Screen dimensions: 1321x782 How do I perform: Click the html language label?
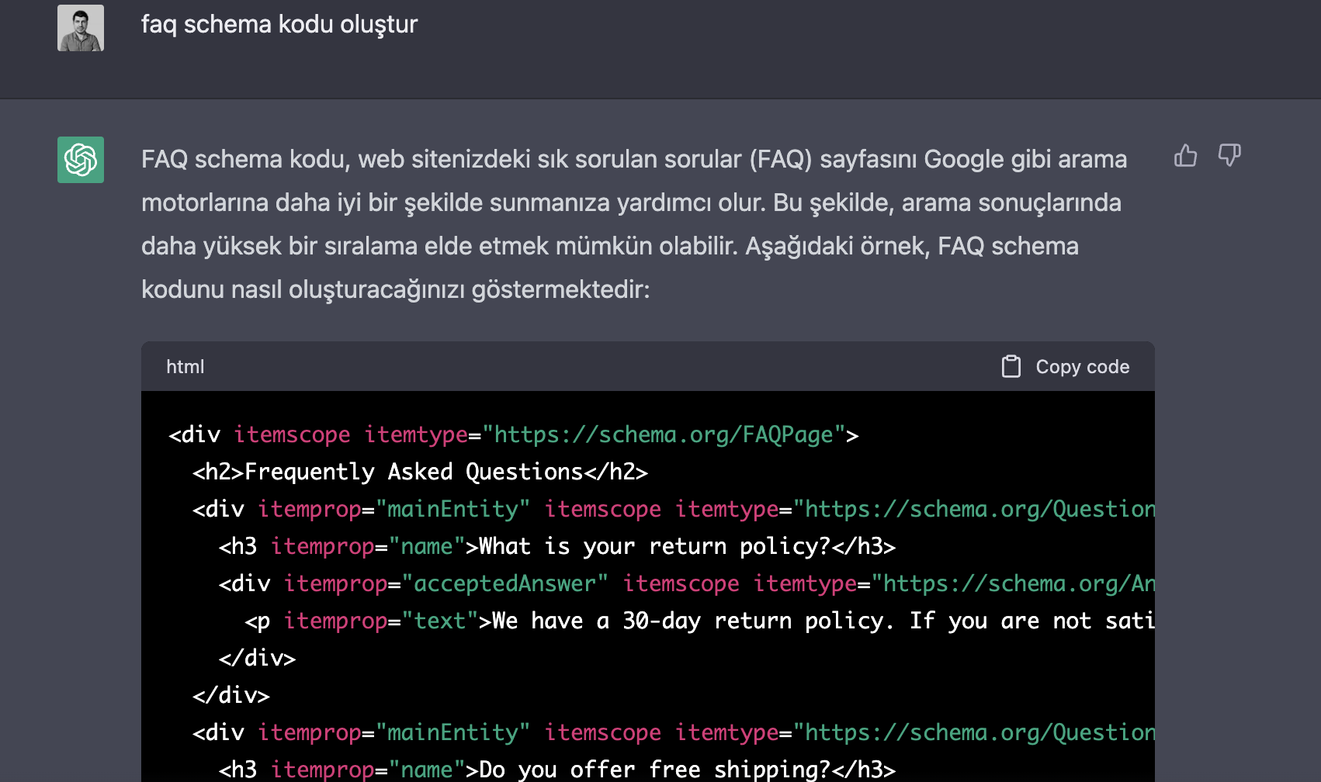click(x=185, y=367)
